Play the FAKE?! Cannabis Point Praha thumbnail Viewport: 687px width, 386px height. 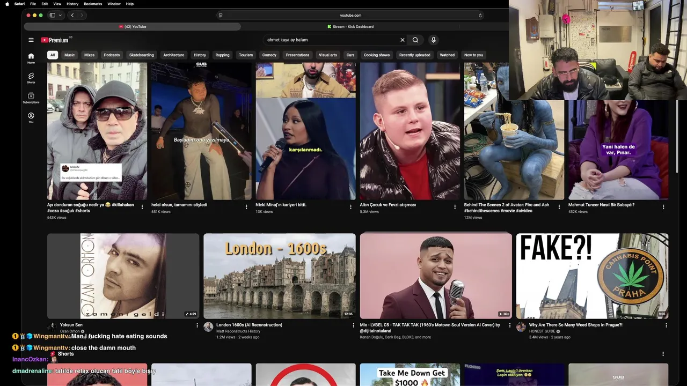593,276
